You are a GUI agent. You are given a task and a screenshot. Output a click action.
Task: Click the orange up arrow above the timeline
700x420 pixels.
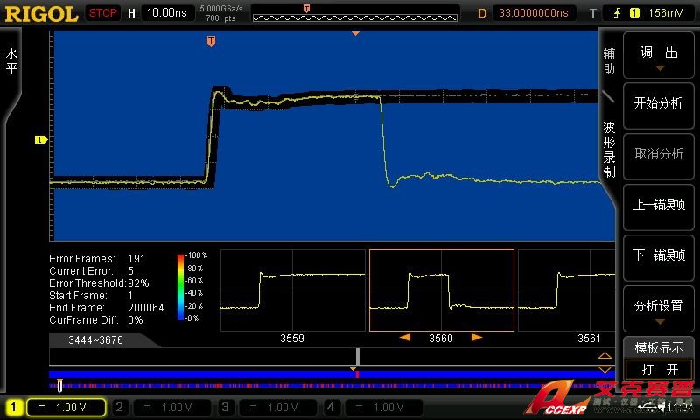click(605, 356)
